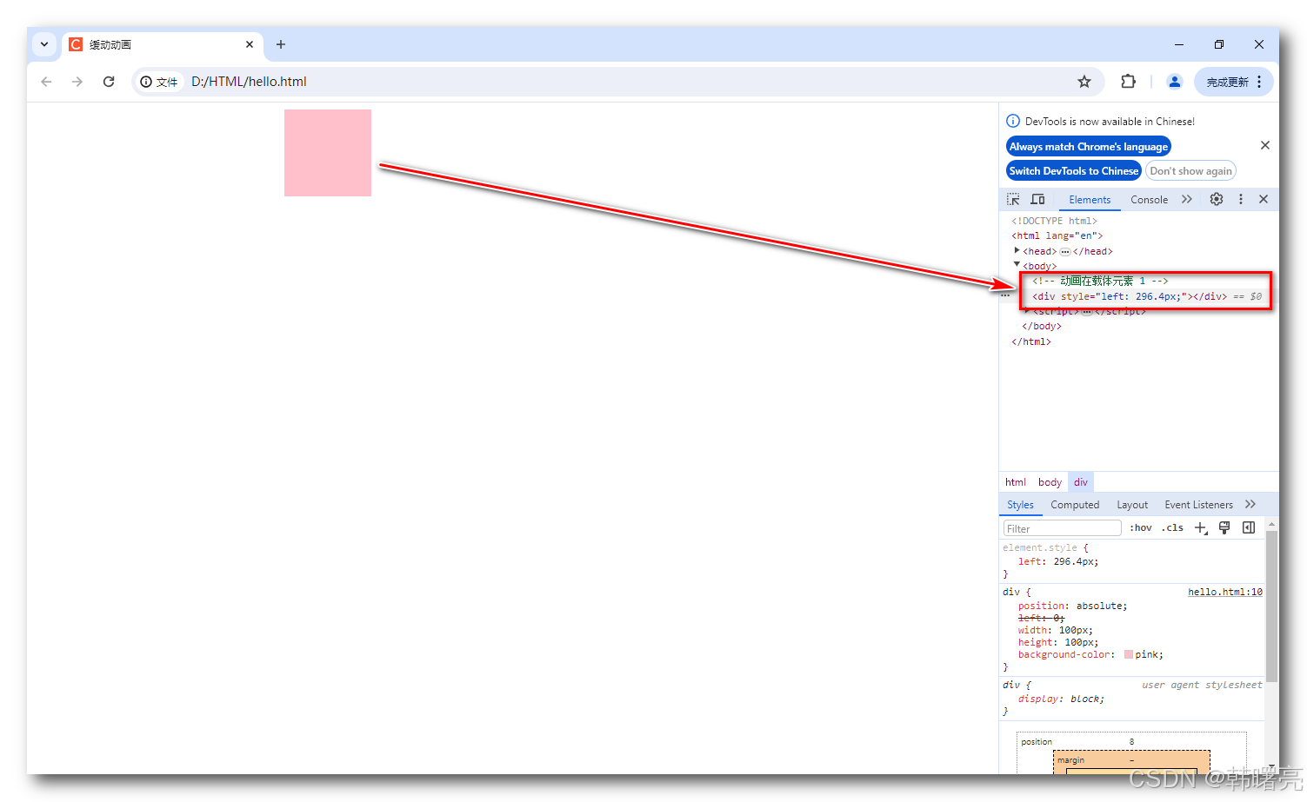1307x802 pixels.
Task: Click the strikethrough left: 0 declaration
Action: coord(1041,618)
